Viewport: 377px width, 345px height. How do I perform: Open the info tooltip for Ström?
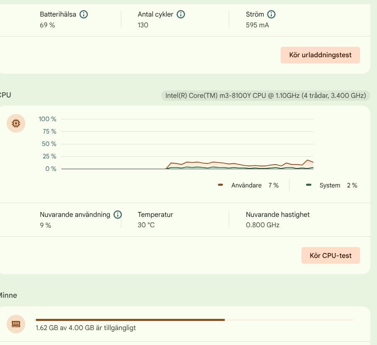coord(271,15)
